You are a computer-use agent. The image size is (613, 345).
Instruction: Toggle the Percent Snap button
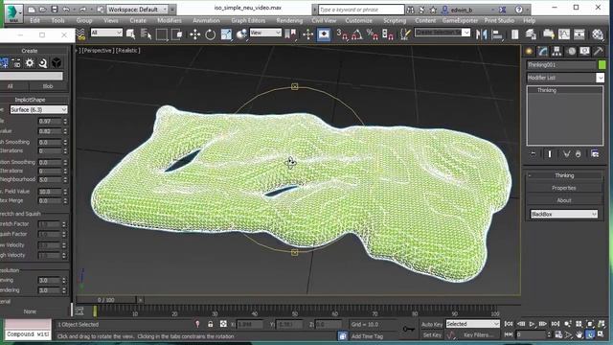tap(373, 34)
